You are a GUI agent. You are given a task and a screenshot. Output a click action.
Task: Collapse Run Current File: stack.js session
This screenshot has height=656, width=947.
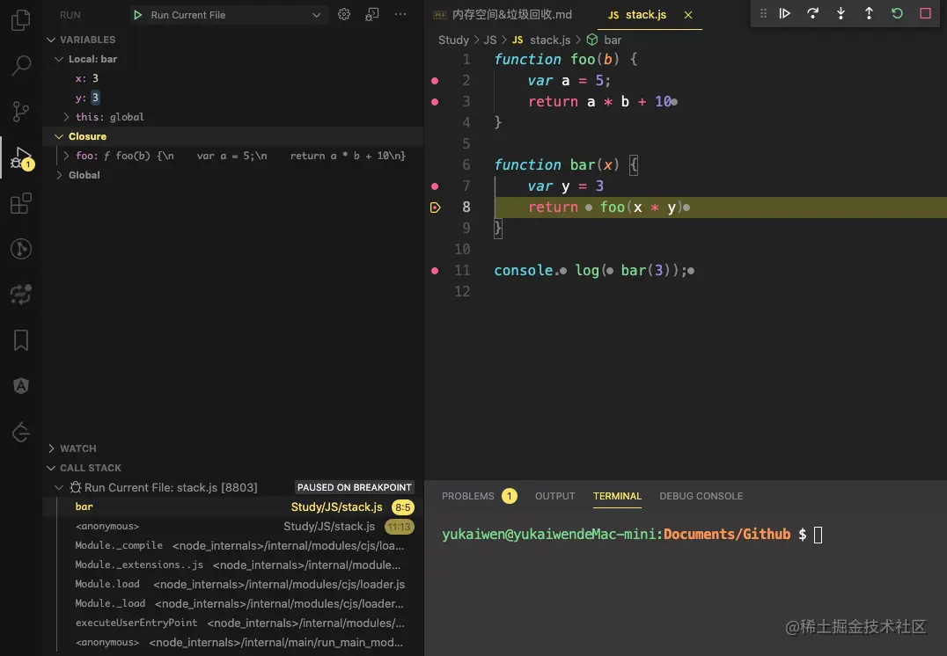59,488
